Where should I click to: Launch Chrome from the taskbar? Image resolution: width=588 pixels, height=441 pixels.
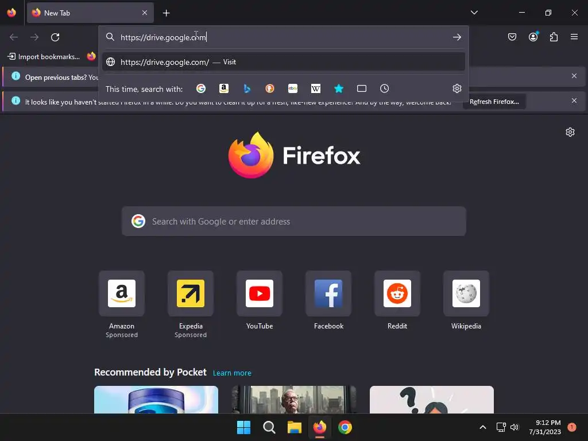click(345, 427)
